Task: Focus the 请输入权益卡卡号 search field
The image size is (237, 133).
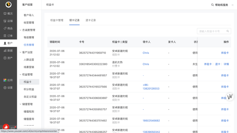Action: tap(212, 31)
